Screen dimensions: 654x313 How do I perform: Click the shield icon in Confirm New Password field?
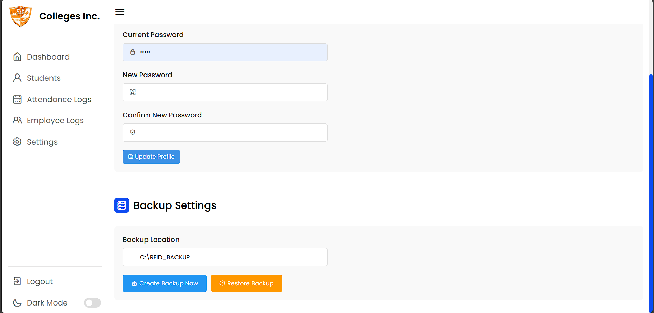click(x=132, y=132)
